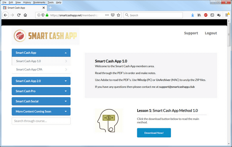Expand the Smart Cash App 2.0 section
This screenshot has width=232, height=147.
pos(41,81)
